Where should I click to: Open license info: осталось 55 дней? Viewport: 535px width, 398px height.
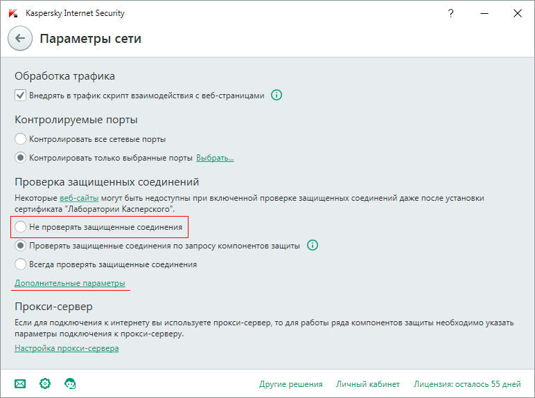467,384
